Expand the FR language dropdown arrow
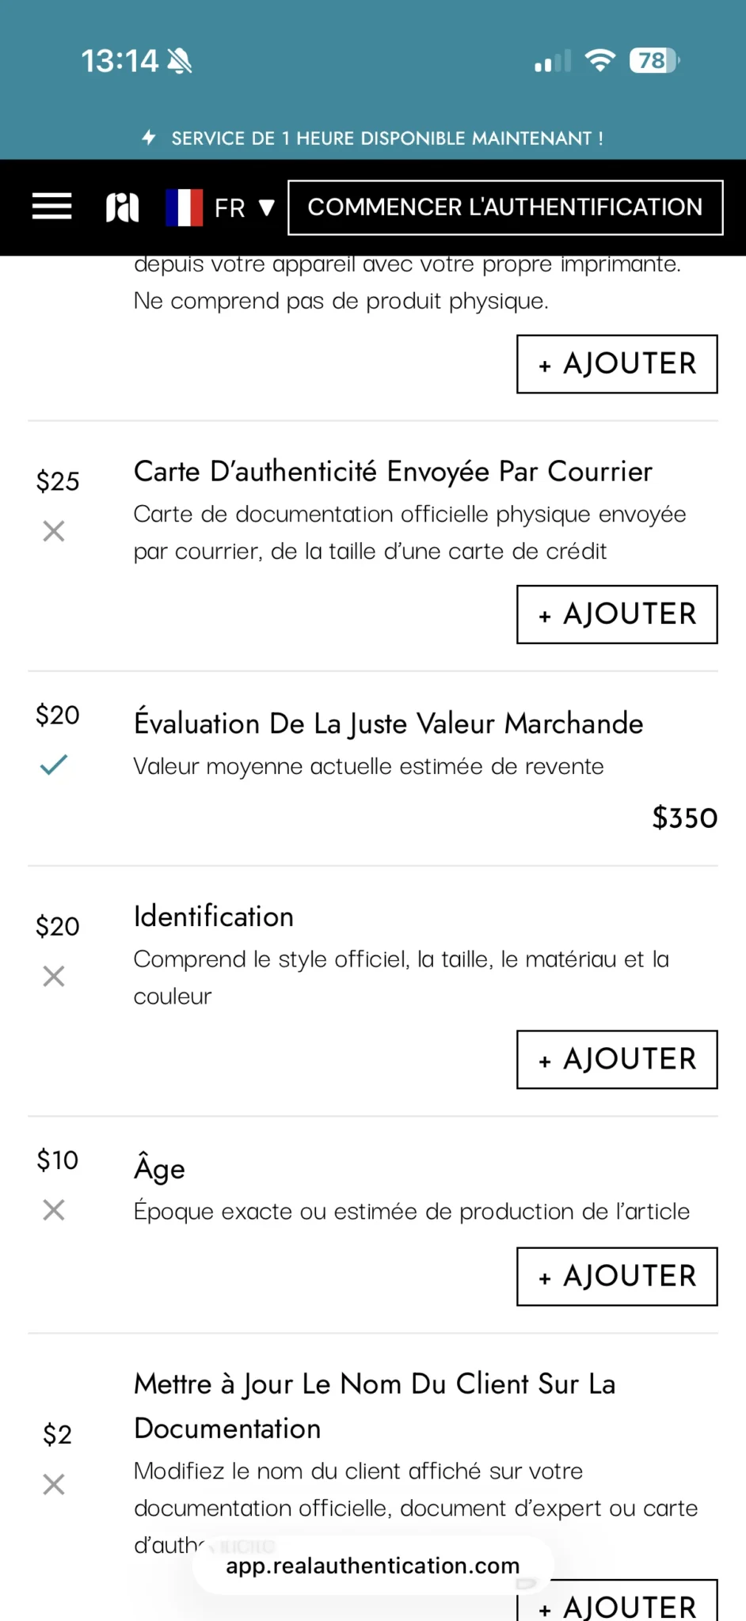746x1621 pixels. (x=267, y=208)
